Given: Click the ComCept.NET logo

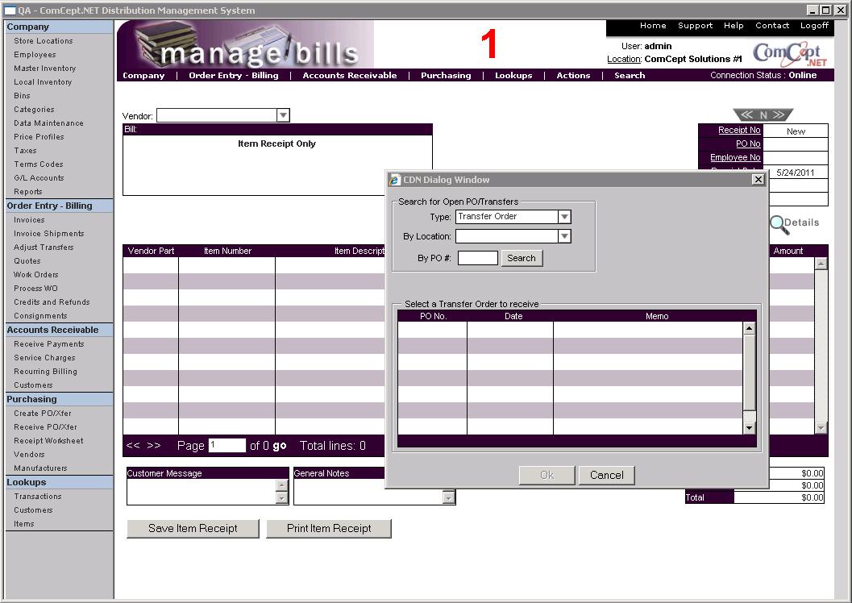Looking at the screenshot, I should pyautogui.click(x=789, y=54).
